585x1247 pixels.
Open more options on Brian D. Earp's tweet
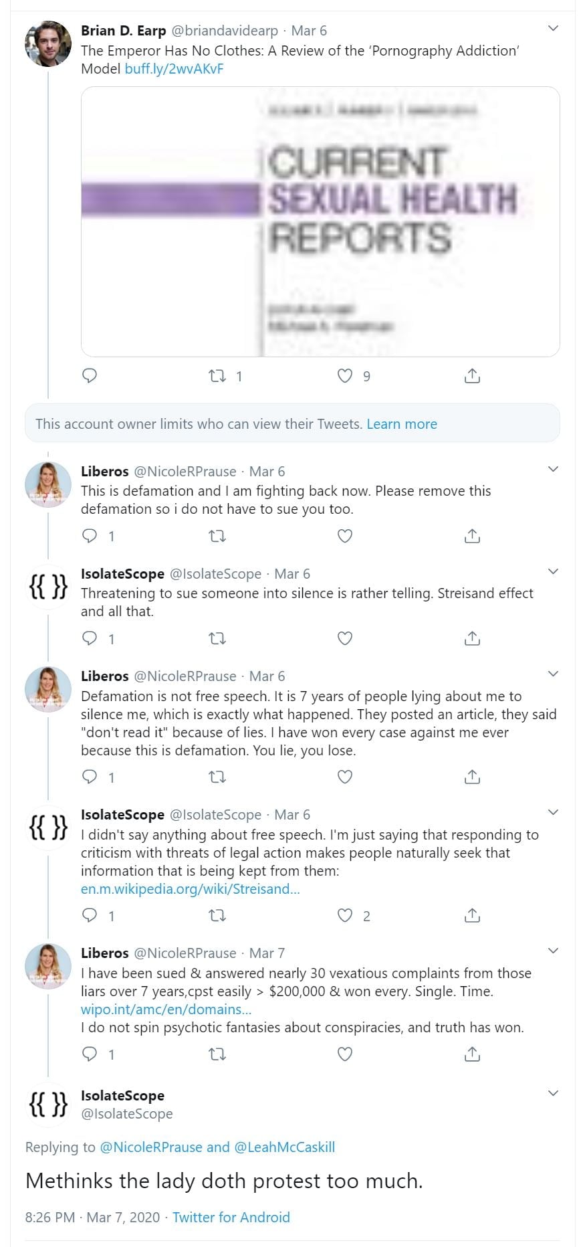(x=553, y=28)
